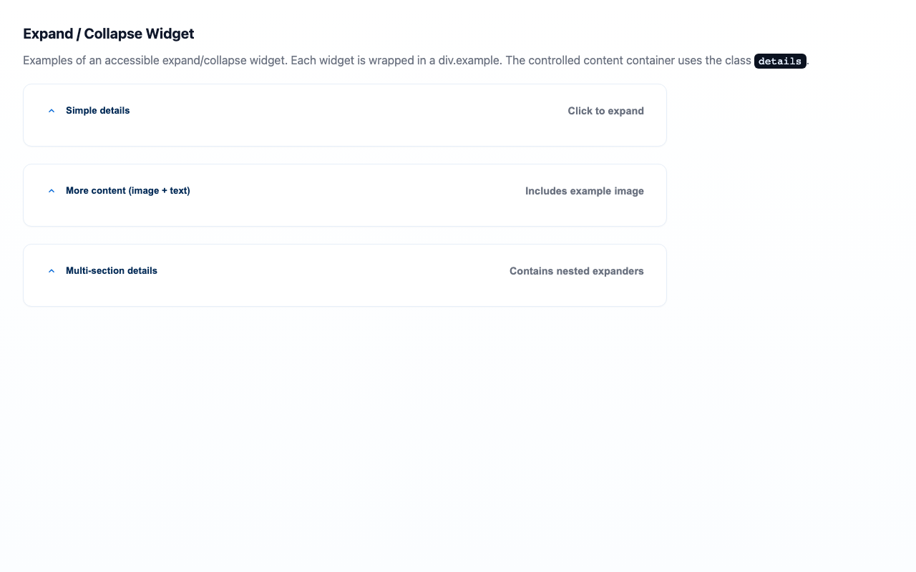Click the Click to expand hint text
The width and height of the screenshot is (916, 572).
(x=605, y=111)
